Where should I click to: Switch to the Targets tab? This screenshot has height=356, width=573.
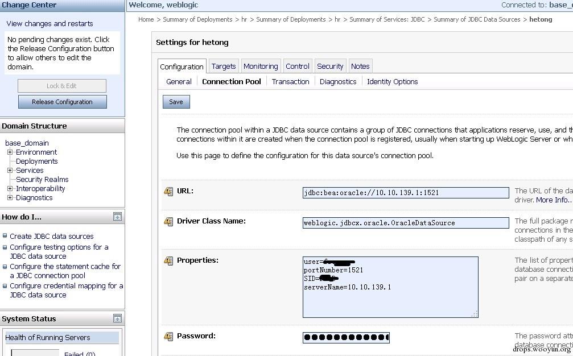coord(224,66)
